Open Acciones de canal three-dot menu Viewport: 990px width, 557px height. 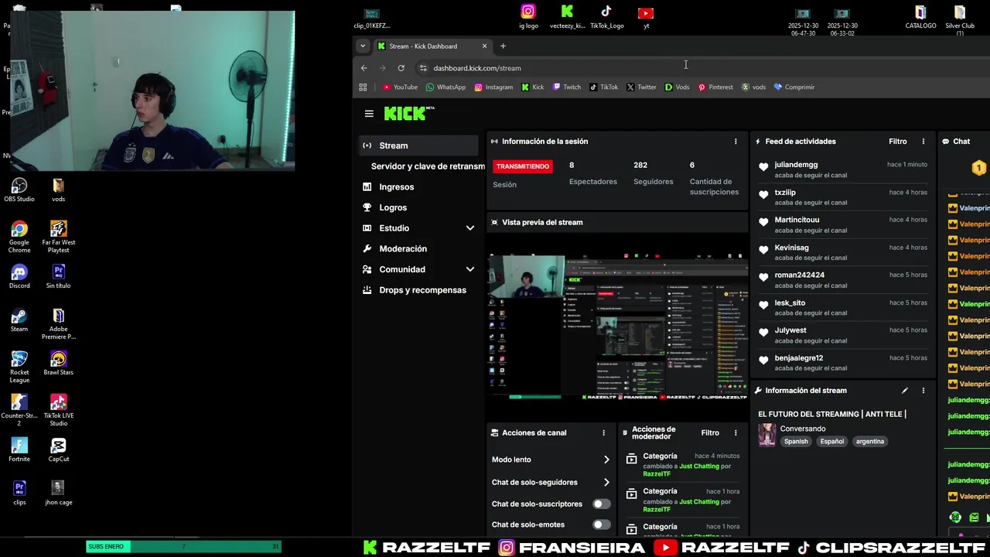coord(604,433)
